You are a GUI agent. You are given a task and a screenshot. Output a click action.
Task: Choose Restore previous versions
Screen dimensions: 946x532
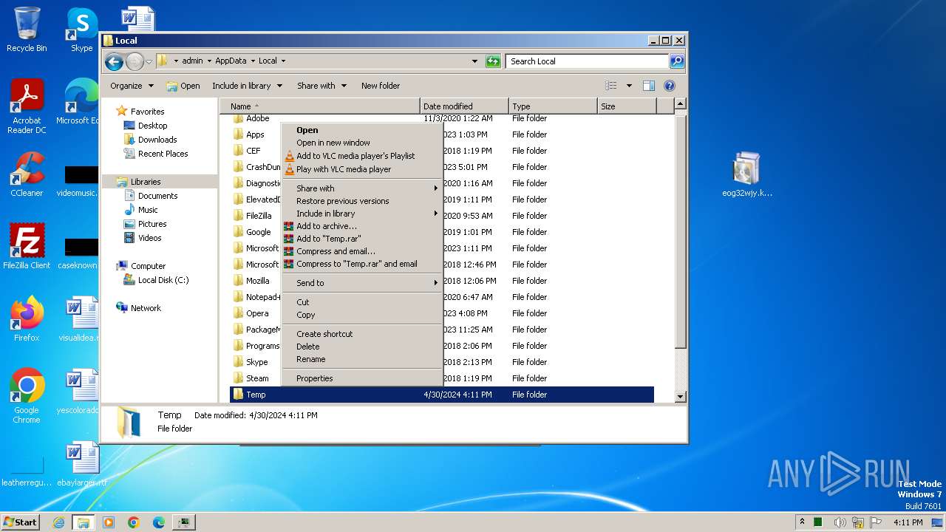pyautogui.click(x=362, y=201)
